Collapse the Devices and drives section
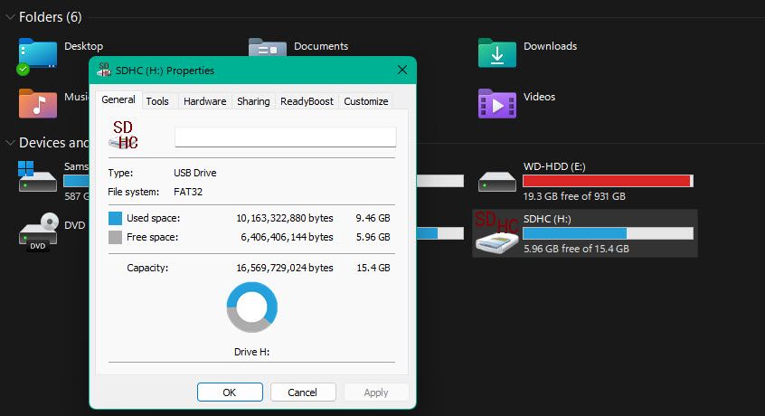Screen dimensions: 765x416 [x=10, y=142]
